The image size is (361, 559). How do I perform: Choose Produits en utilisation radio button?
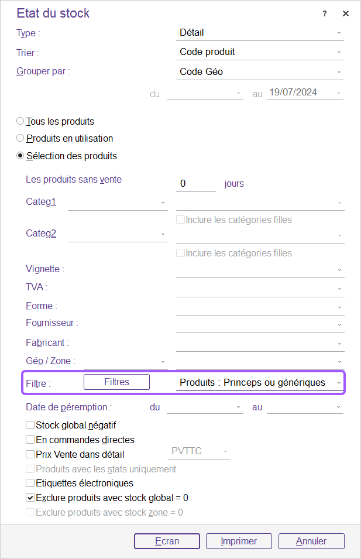[20, 138]
